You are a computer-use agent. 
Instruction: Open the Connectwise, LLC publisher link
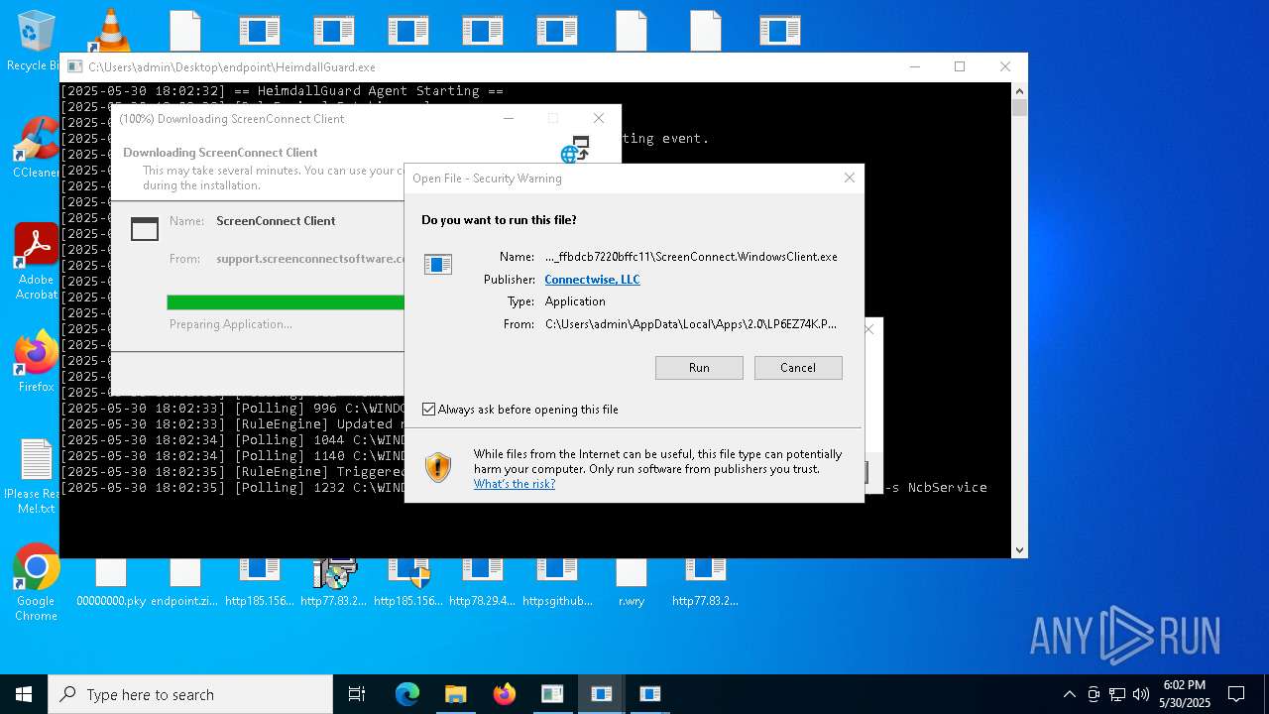(x=592, y=280)
